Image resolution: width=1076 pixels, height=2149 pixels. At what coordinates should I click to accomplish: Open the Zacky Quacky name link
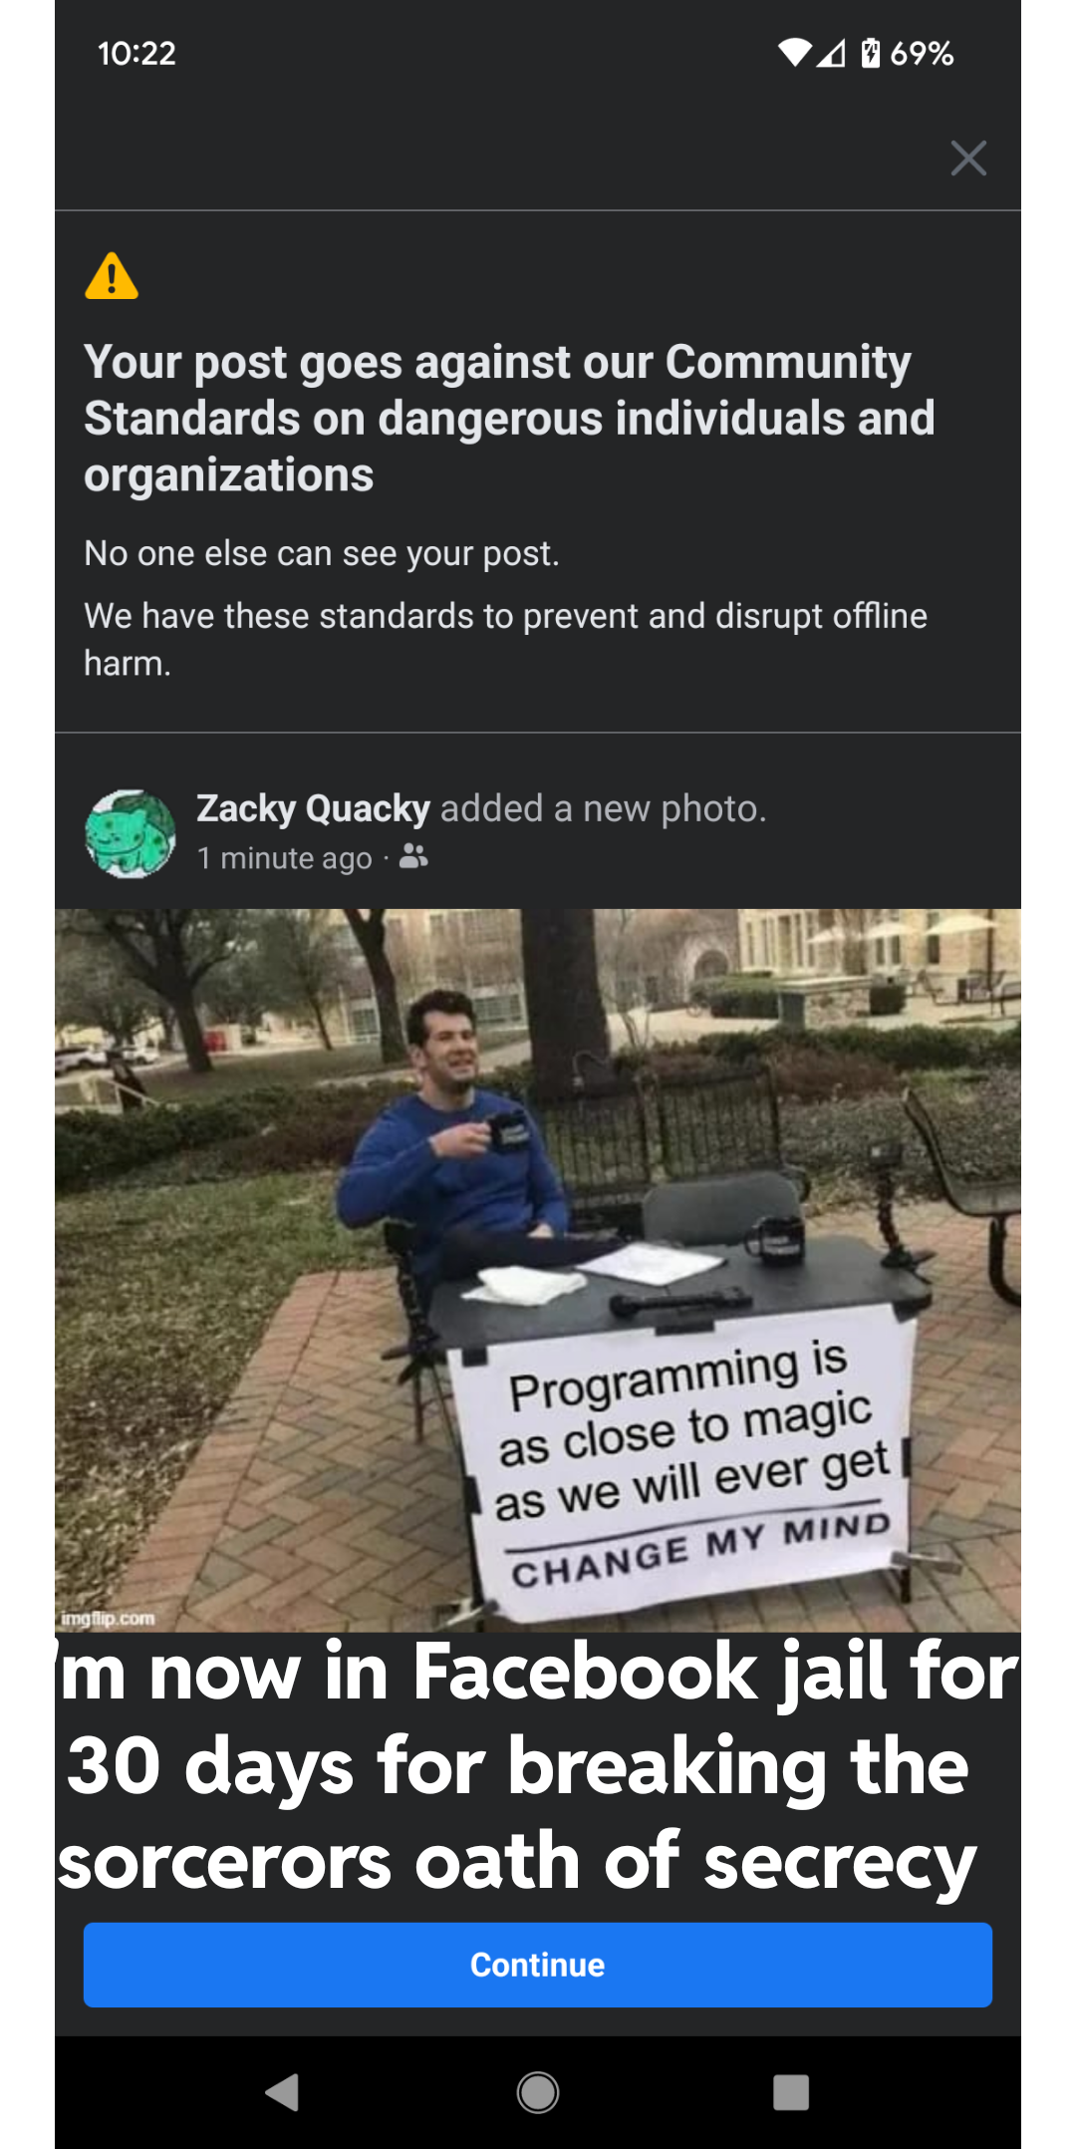313,808
